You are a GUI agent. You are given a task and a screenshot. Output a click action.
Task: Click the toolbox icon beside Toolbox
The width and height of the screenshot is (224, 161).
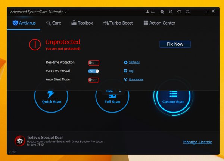point(74,23)
